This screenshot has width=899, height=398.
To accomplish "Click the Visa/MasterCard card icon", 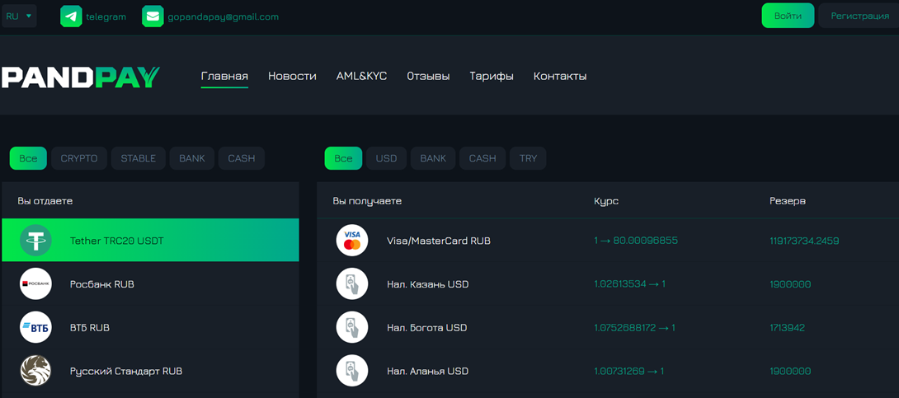I will [x=352, y=241].
